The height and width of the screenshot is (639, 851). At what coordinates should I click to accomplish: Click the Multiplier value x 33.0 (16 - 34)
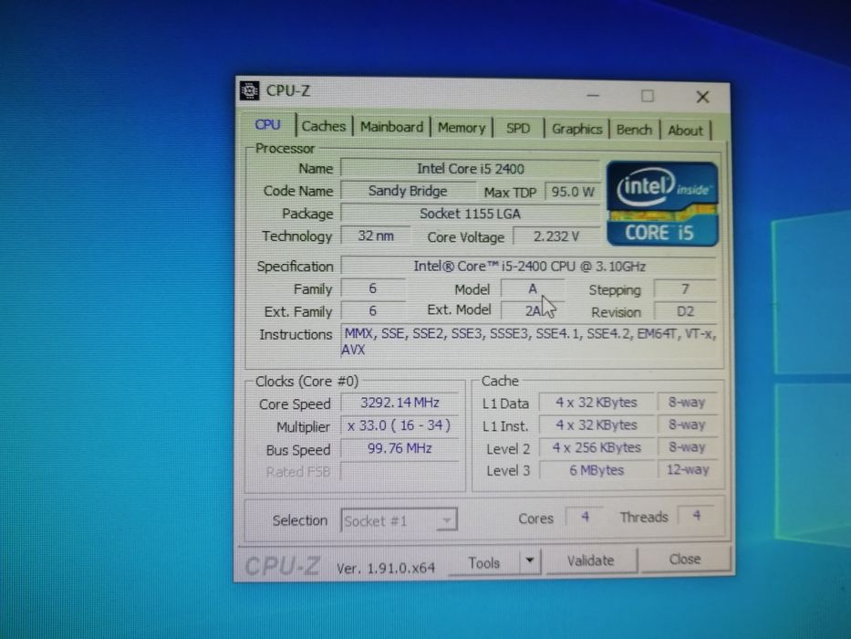point(400,425)
